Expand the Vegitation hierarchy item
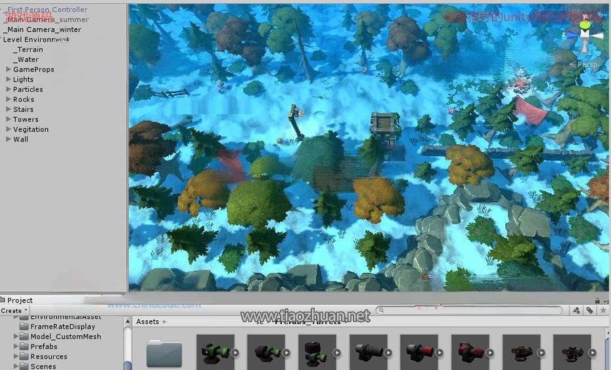The width and height of the screenshot is (611, 370). 9,129
